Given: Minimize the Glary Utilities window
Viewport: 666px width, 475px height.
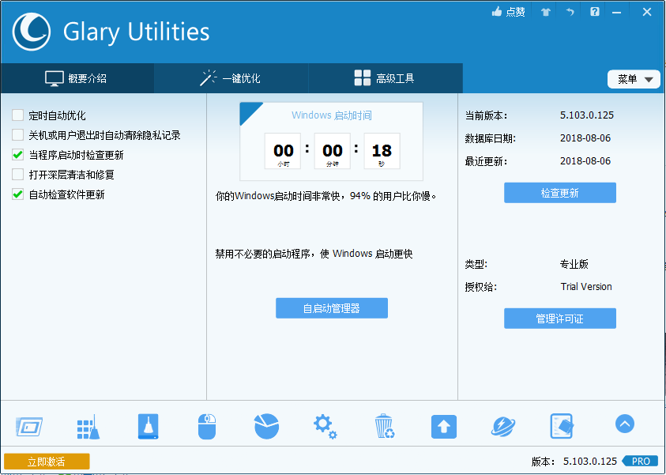Looking at the screenshot, I should point(616,13).
